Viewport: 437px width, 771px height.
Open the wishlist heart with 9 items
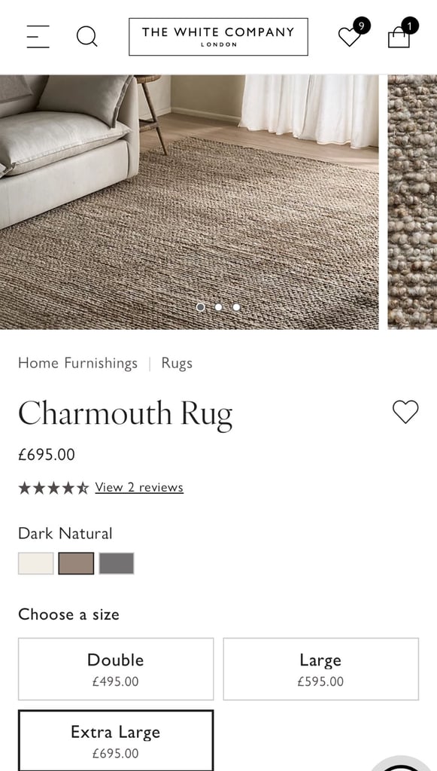coord(354,32)
